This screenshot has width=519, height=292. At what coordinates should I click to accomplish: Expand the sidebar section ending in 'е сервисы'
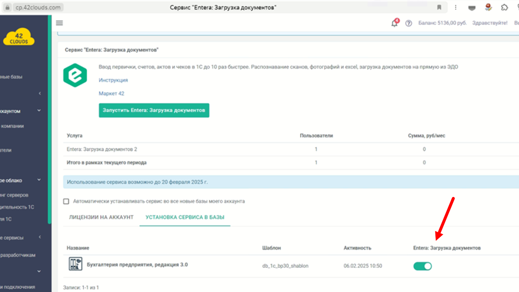[40, 237]
